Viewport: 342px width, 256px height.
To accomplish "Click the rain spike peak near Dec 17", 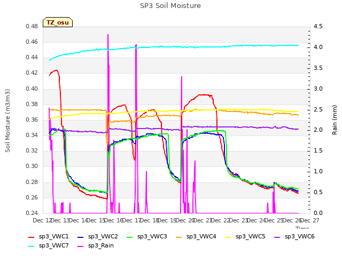I will [x=136, y=45].
